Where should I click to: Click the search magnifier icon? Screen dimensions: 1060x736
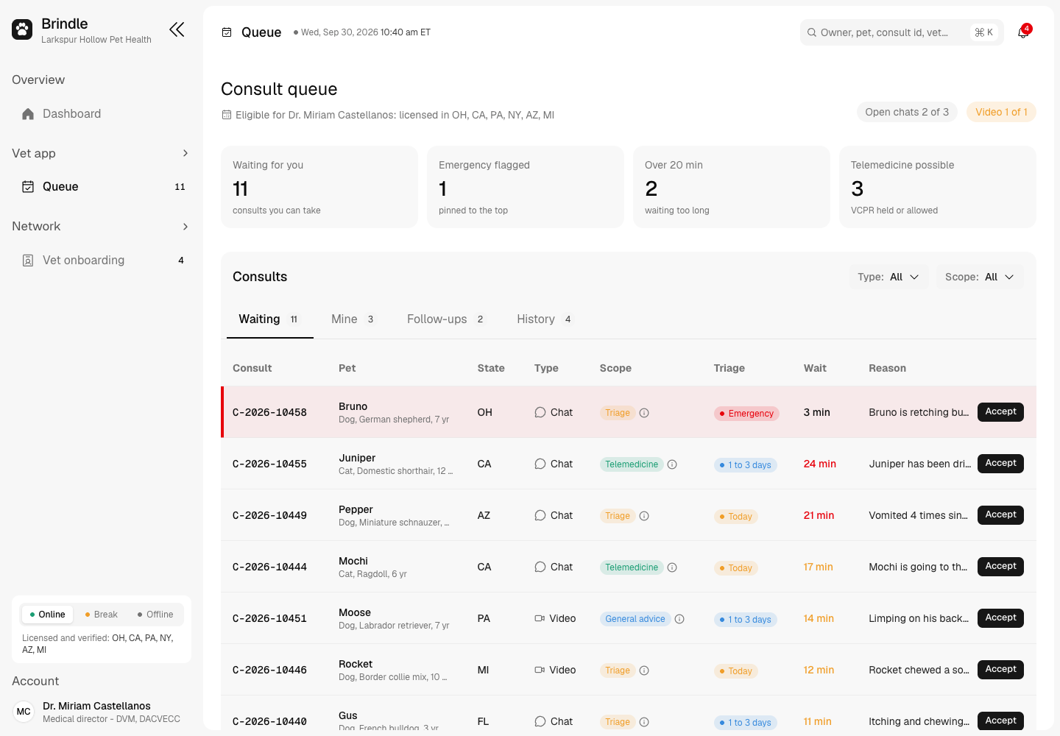[812, 32]
